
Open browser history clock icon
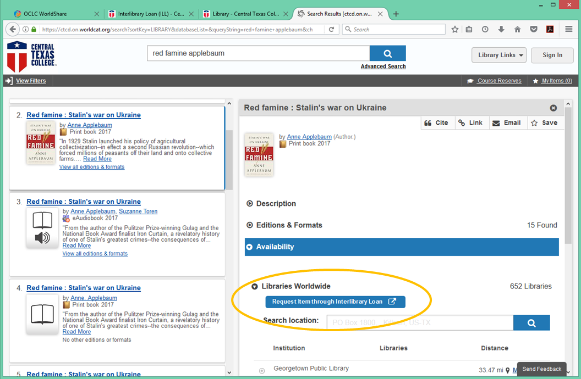485,29
